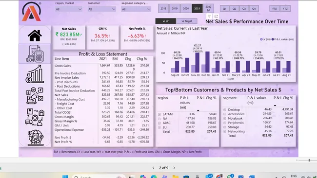The height and width of the screenshot is (178, 317).
Task: Select the Operational Expense row label
Action: (x=69, y=130)
